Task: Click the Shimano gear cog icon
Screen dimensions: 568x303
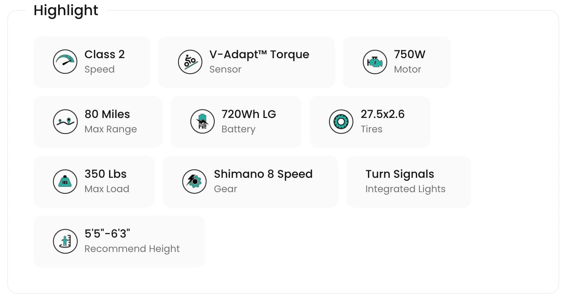Action: (194, 181)
